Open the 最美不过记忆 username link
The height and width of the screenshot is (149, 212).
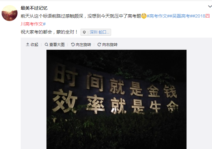[x=34, y=8]
